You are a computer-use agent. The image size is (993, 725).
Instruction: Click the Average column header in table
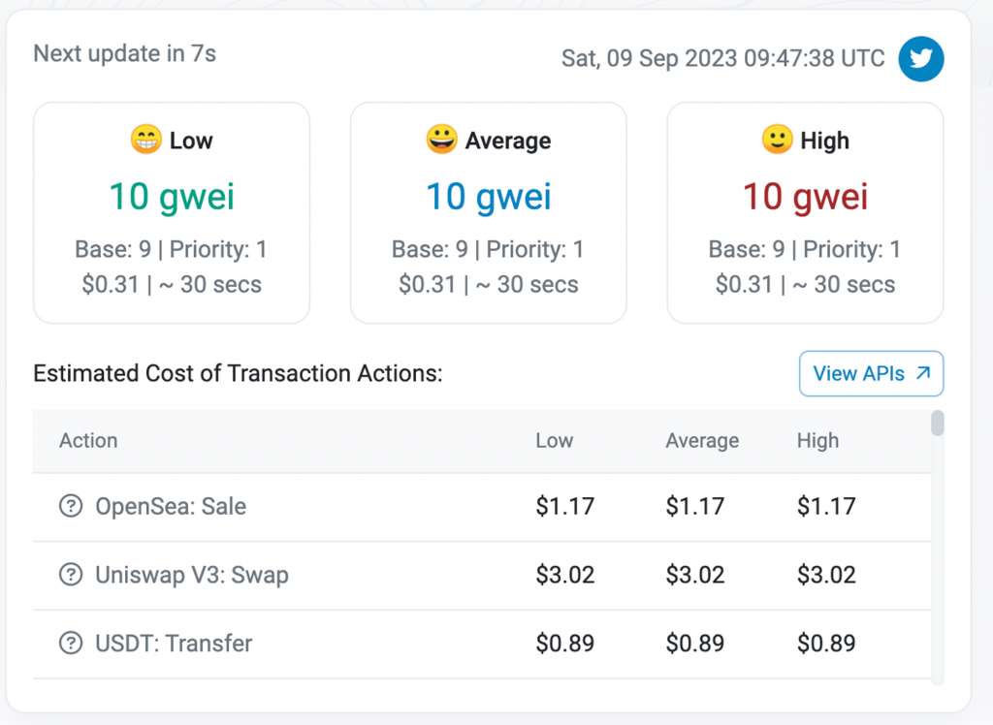702,440
